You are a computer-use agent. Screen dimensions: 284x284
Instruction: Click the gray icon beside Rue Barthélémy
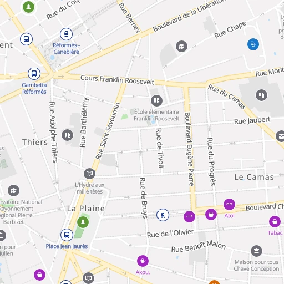(67, 135)
